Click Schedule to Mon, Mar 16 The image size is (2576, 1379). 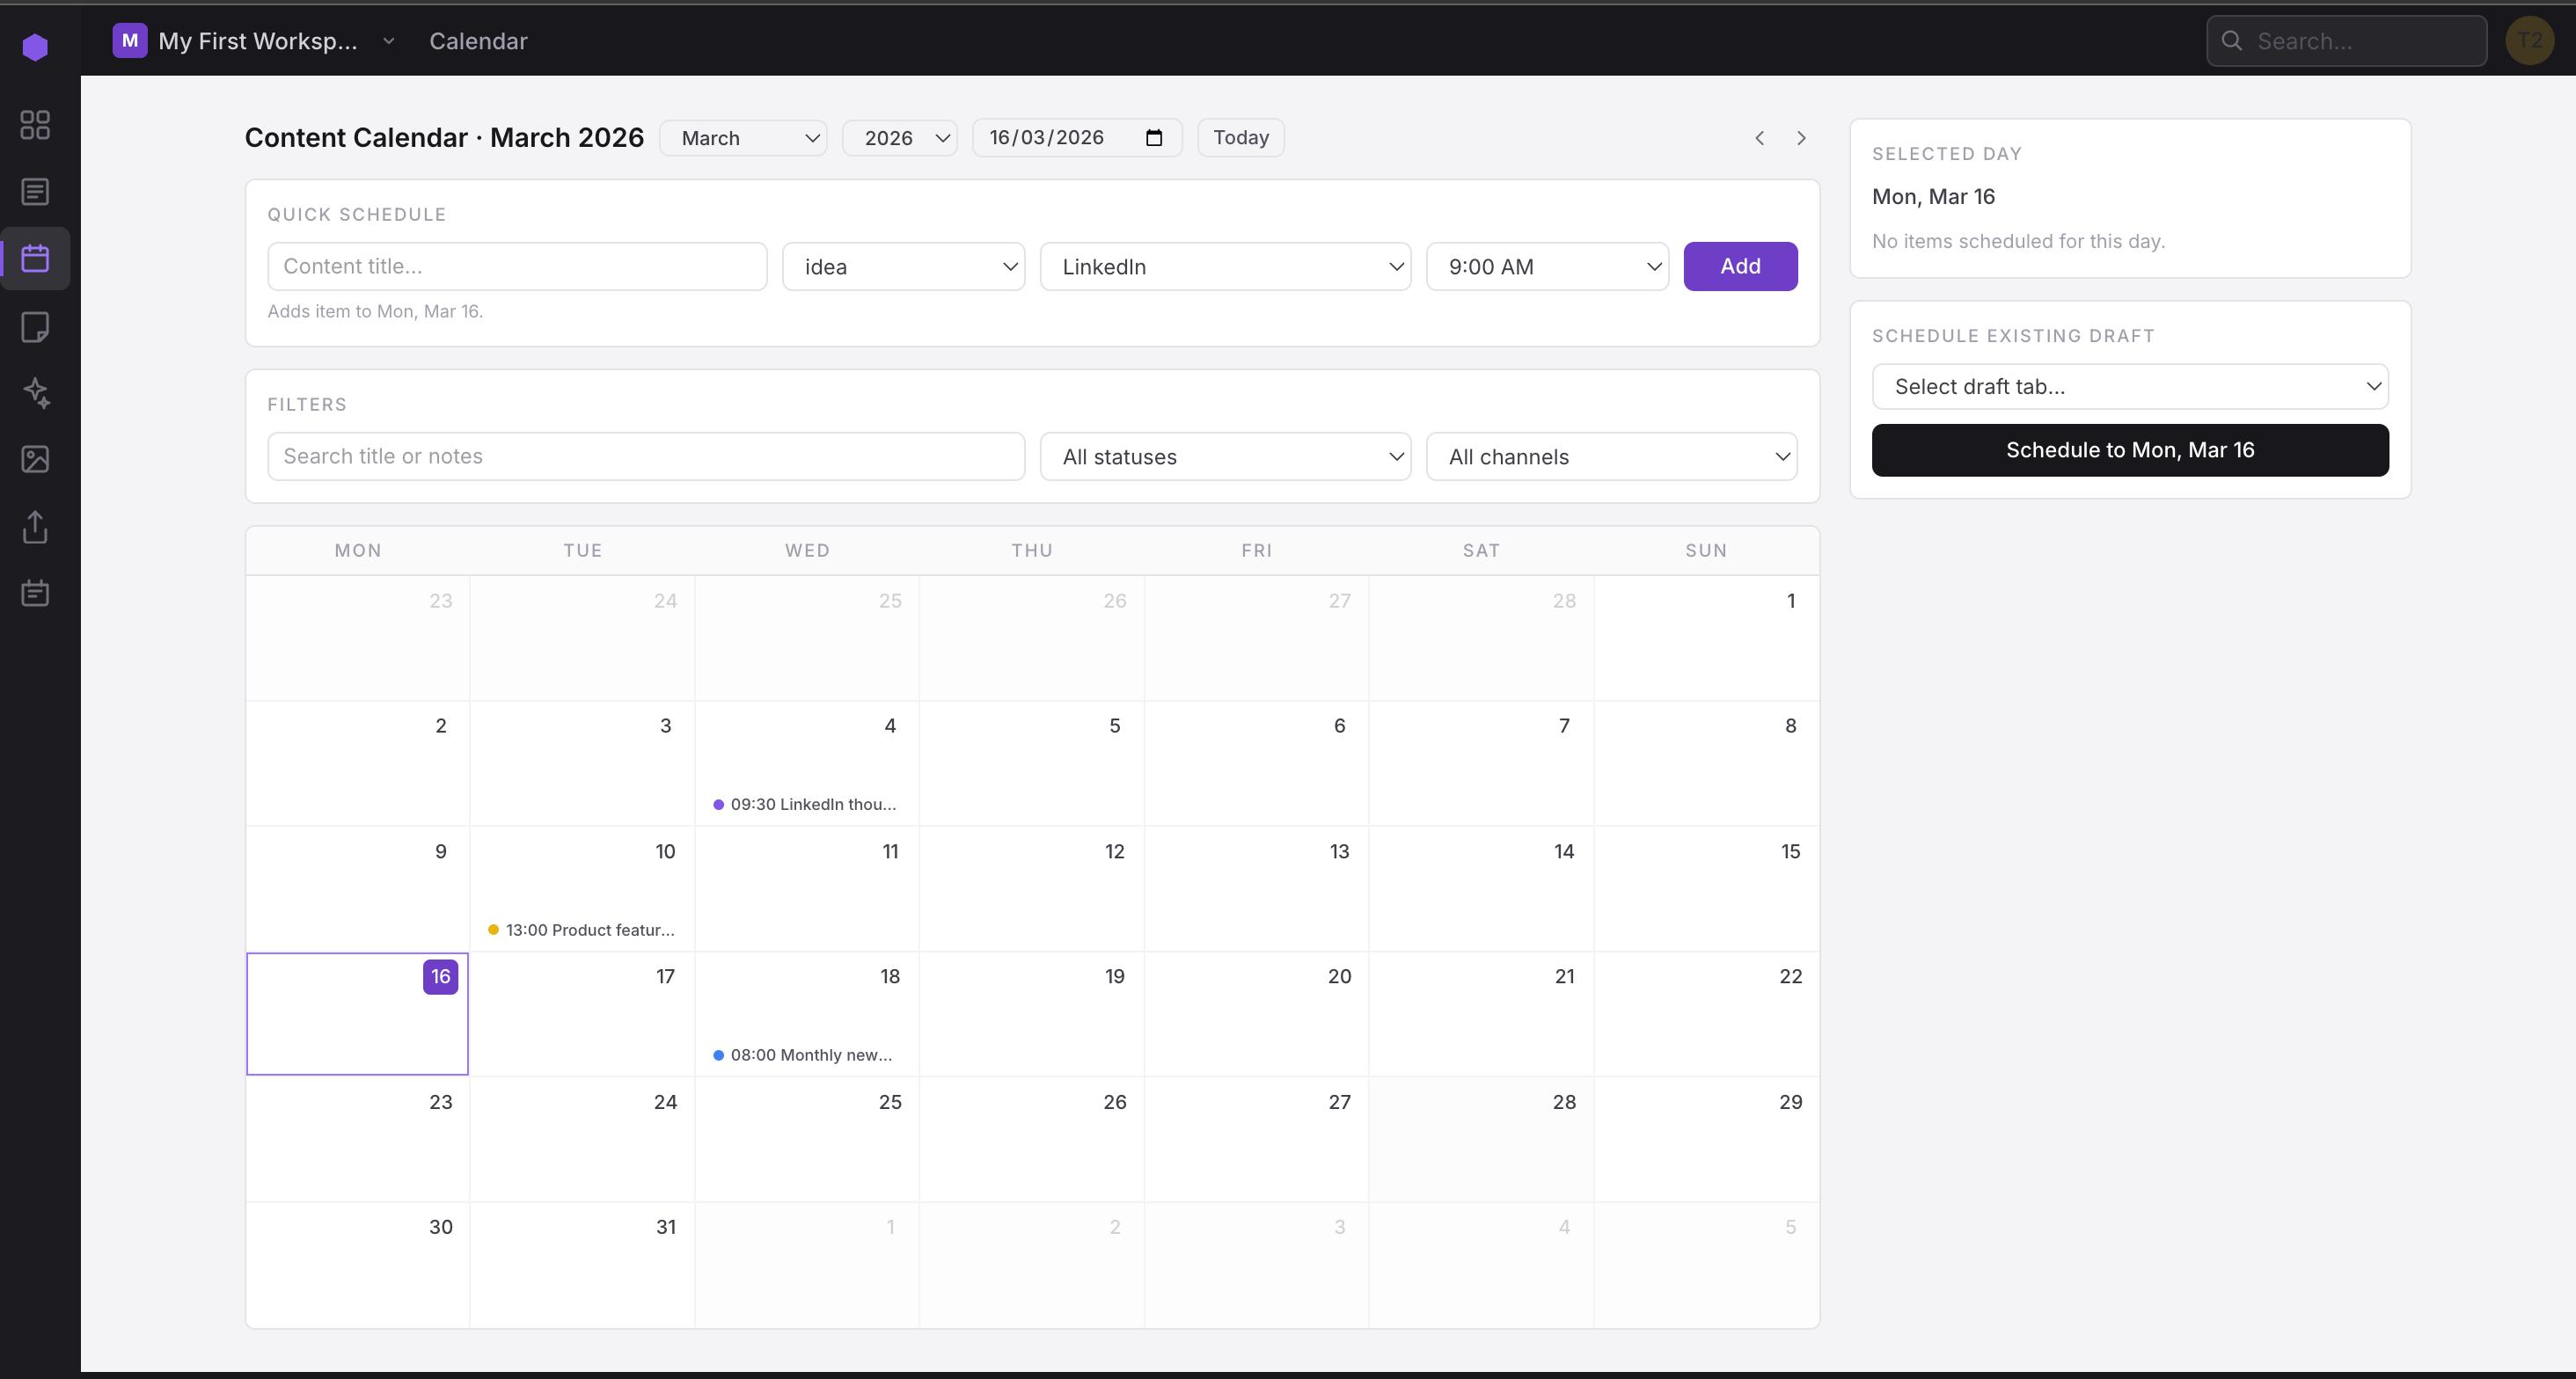(x=2130, y=449)
